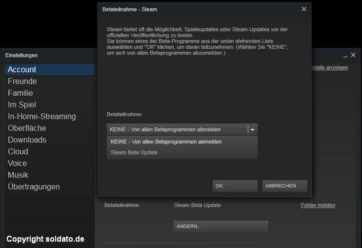The image size is (362, 248).
Task: Open the Downloads settings category
Action: [50, 140]
